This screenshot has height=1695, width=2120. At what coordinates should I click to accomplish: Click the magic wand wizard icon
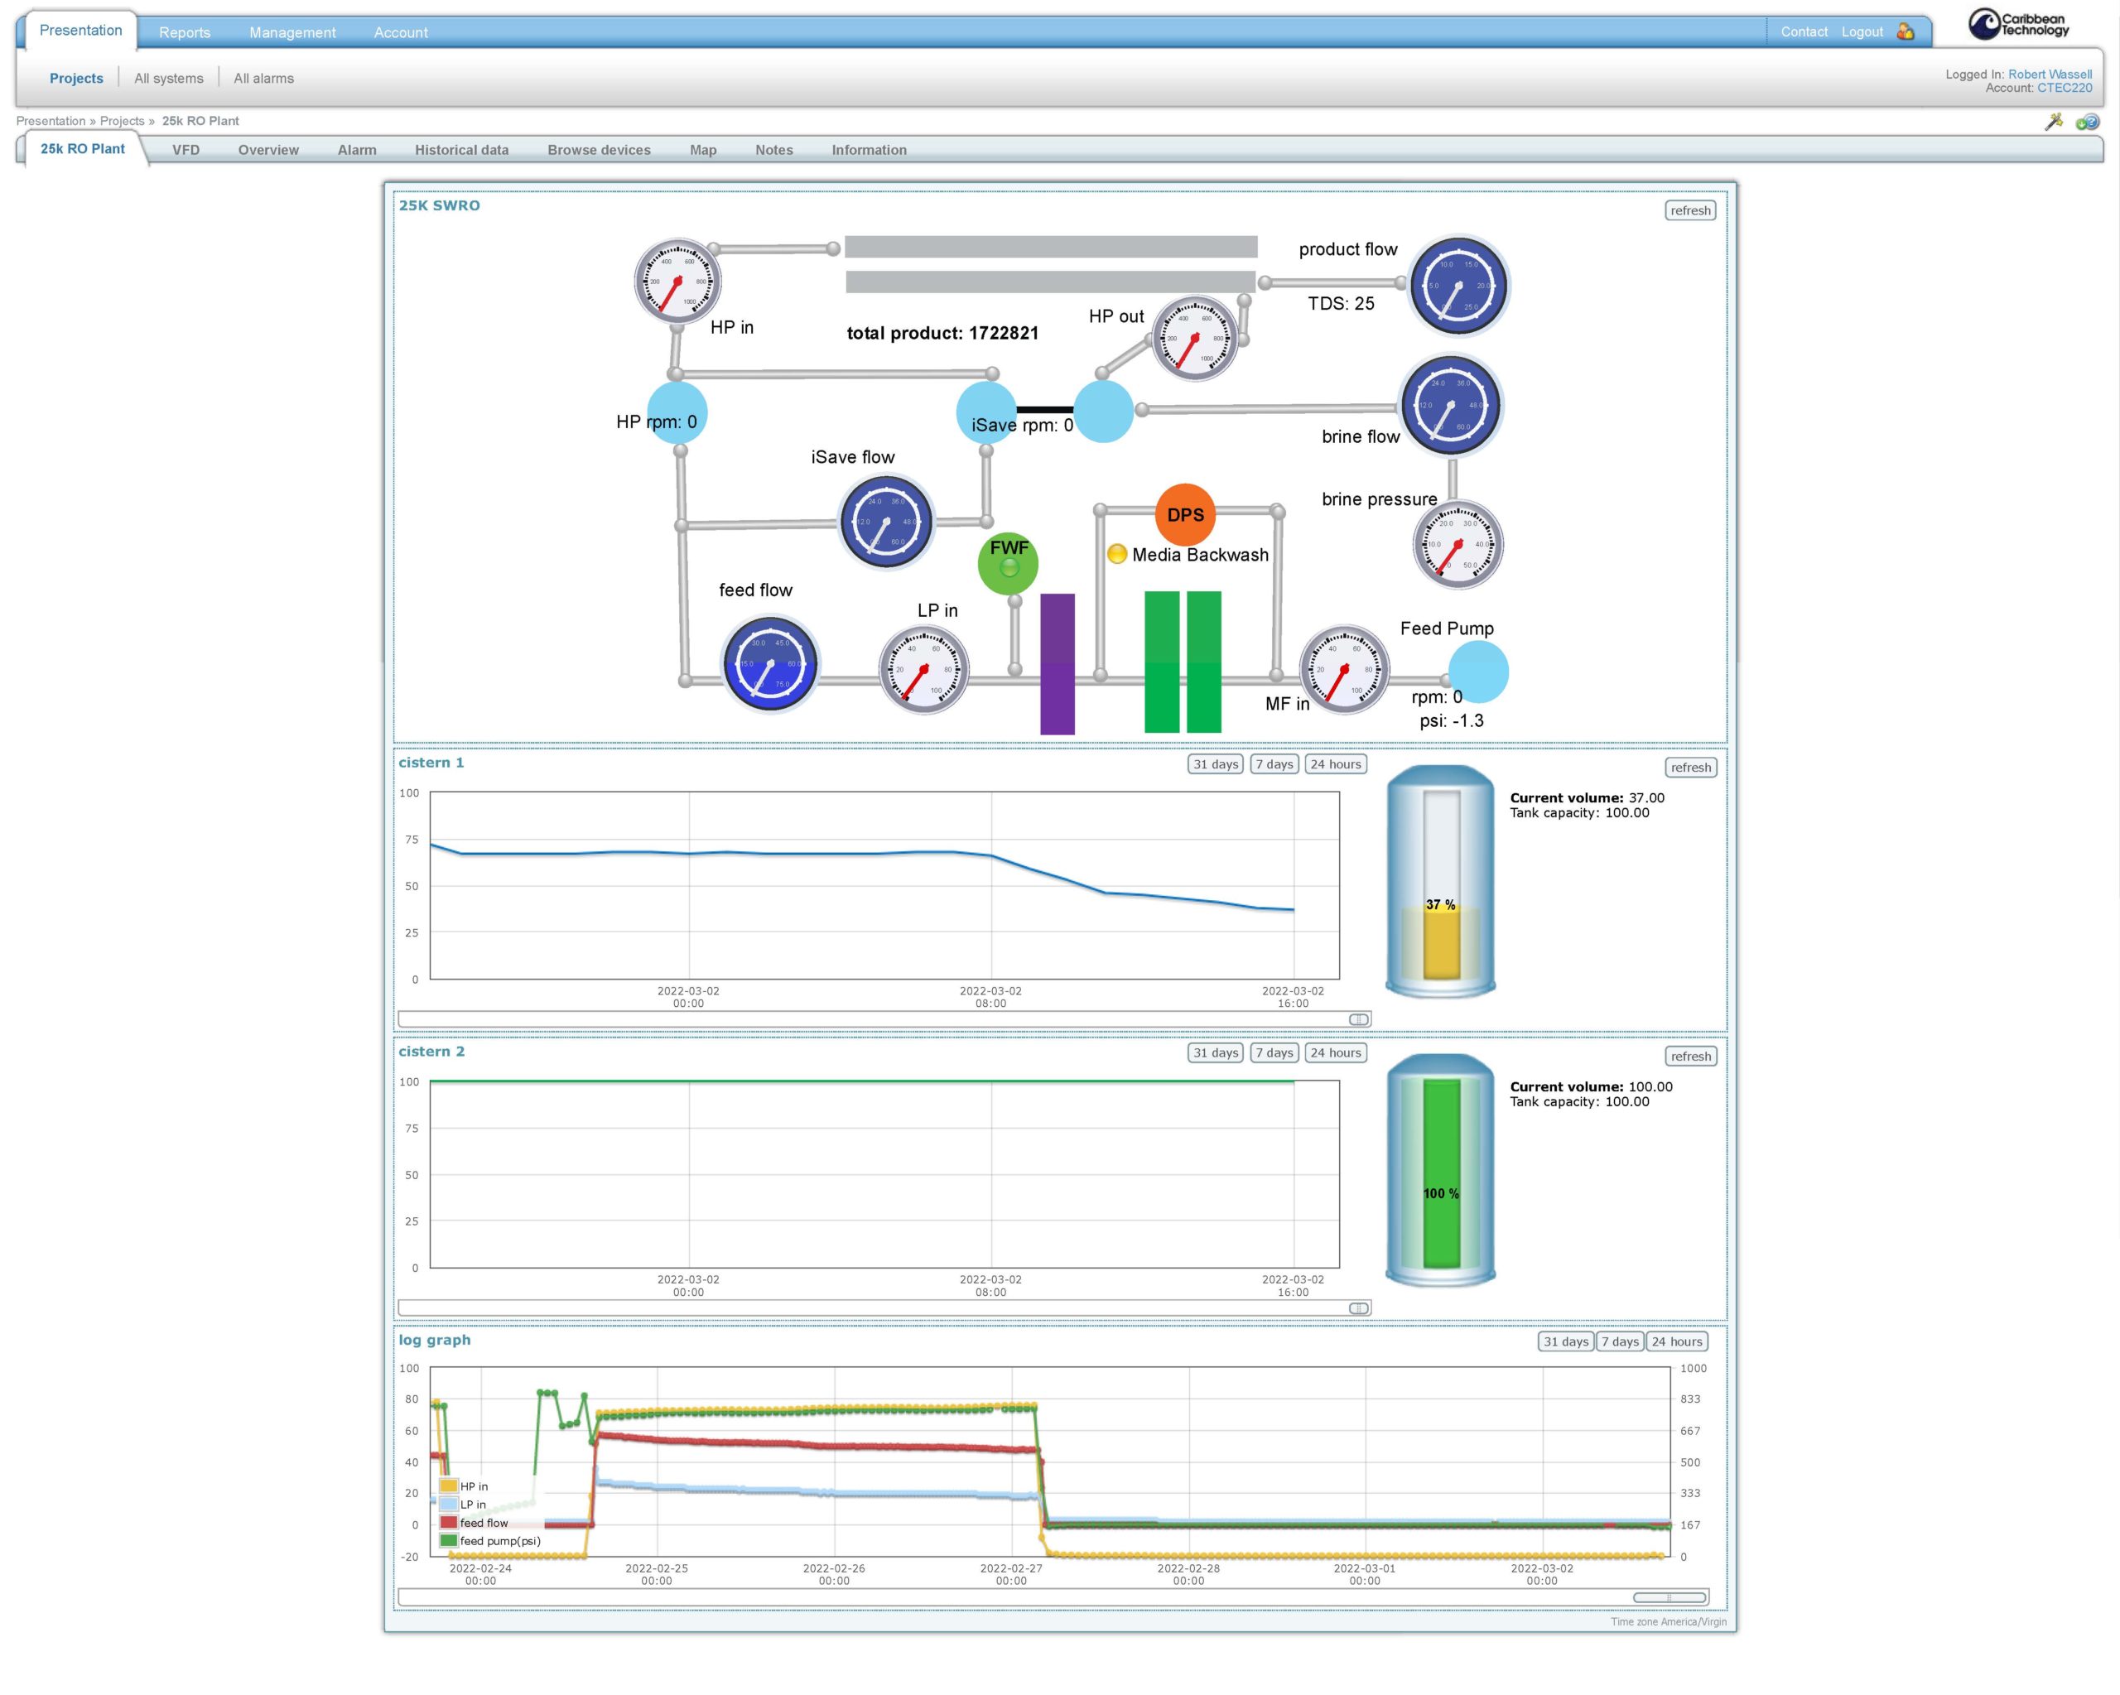coord(2053,122)
